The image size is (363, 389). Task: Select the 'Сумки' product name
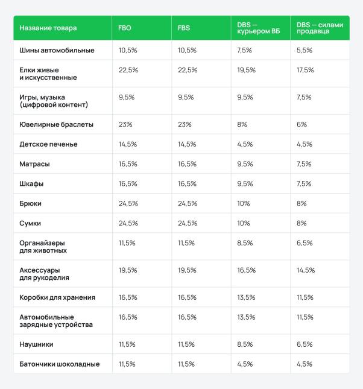(30, 223)
